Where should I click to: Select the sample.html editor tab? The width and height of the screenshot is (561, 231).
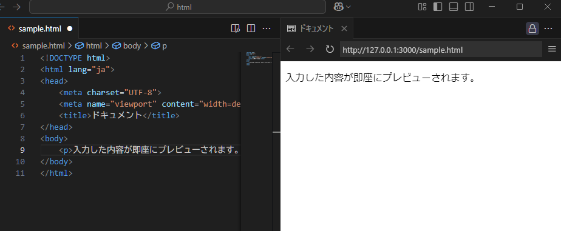pyautogui.click(x=39, y=28)
